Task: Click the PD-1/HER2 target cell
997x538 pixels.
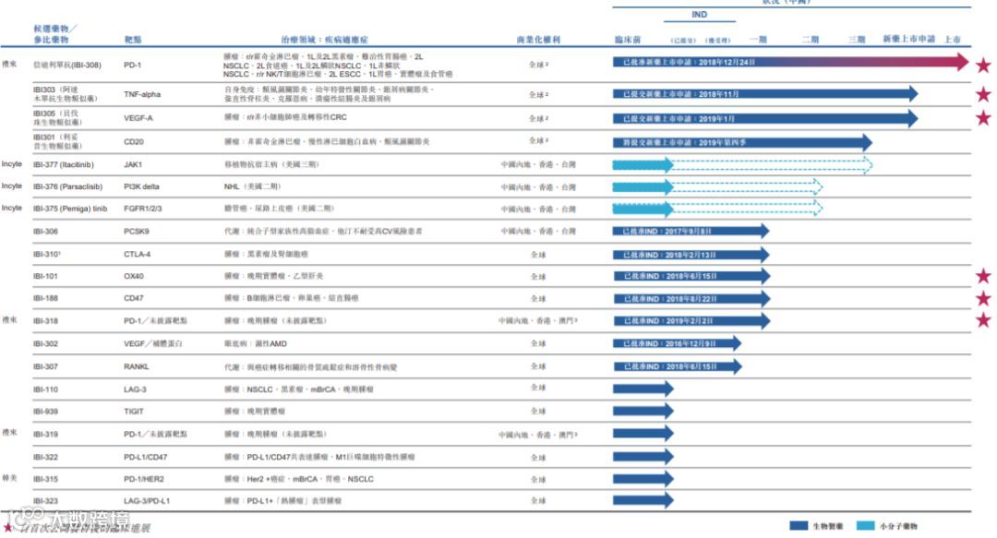Action: pyautogui.click(x=144, y=479)
